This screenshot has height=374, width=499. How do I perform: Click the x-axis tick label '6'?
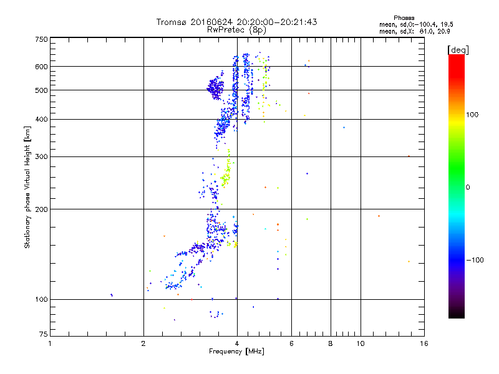[291, 343]
